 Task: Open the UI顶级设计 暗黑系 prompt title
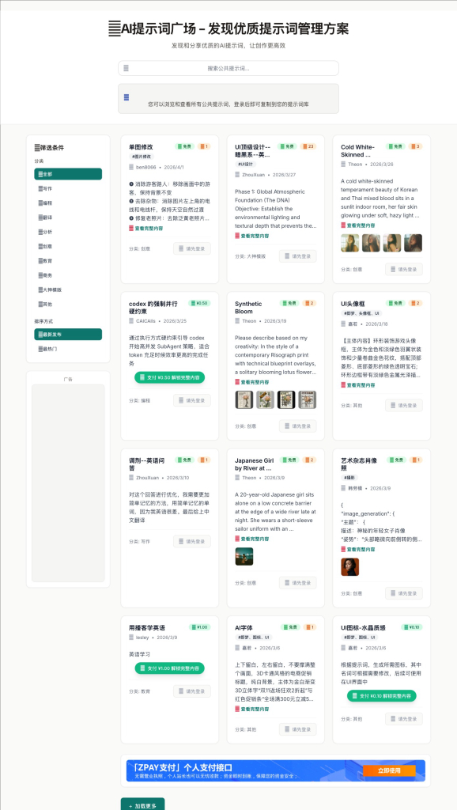click(x=252, y=151)
